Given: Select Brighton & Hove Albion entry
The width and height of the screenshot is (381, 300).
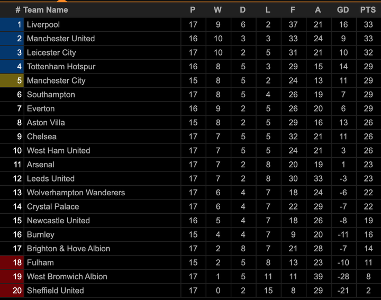Looking at the screenshot, I should pyautogui.click(x=69, y=249).
